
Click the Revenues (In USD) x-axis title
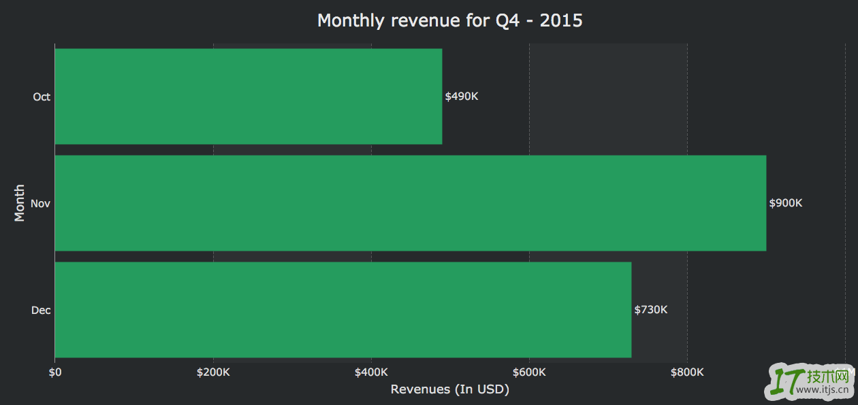click(x=450, y=390)
